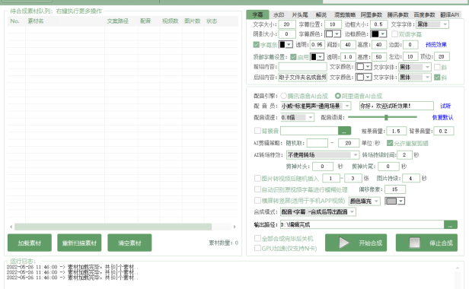Viewport: 469px width, 289px height.
Task: Click the 清空素材 button
Action: coord(129,243)
